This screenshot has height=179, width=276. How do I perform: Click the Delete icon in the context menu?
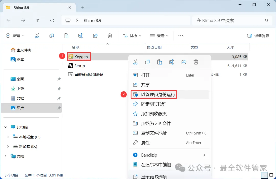click(x=196, y=62)
